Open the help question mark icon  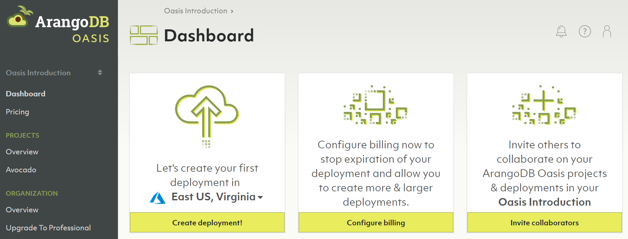pos(585,31)
